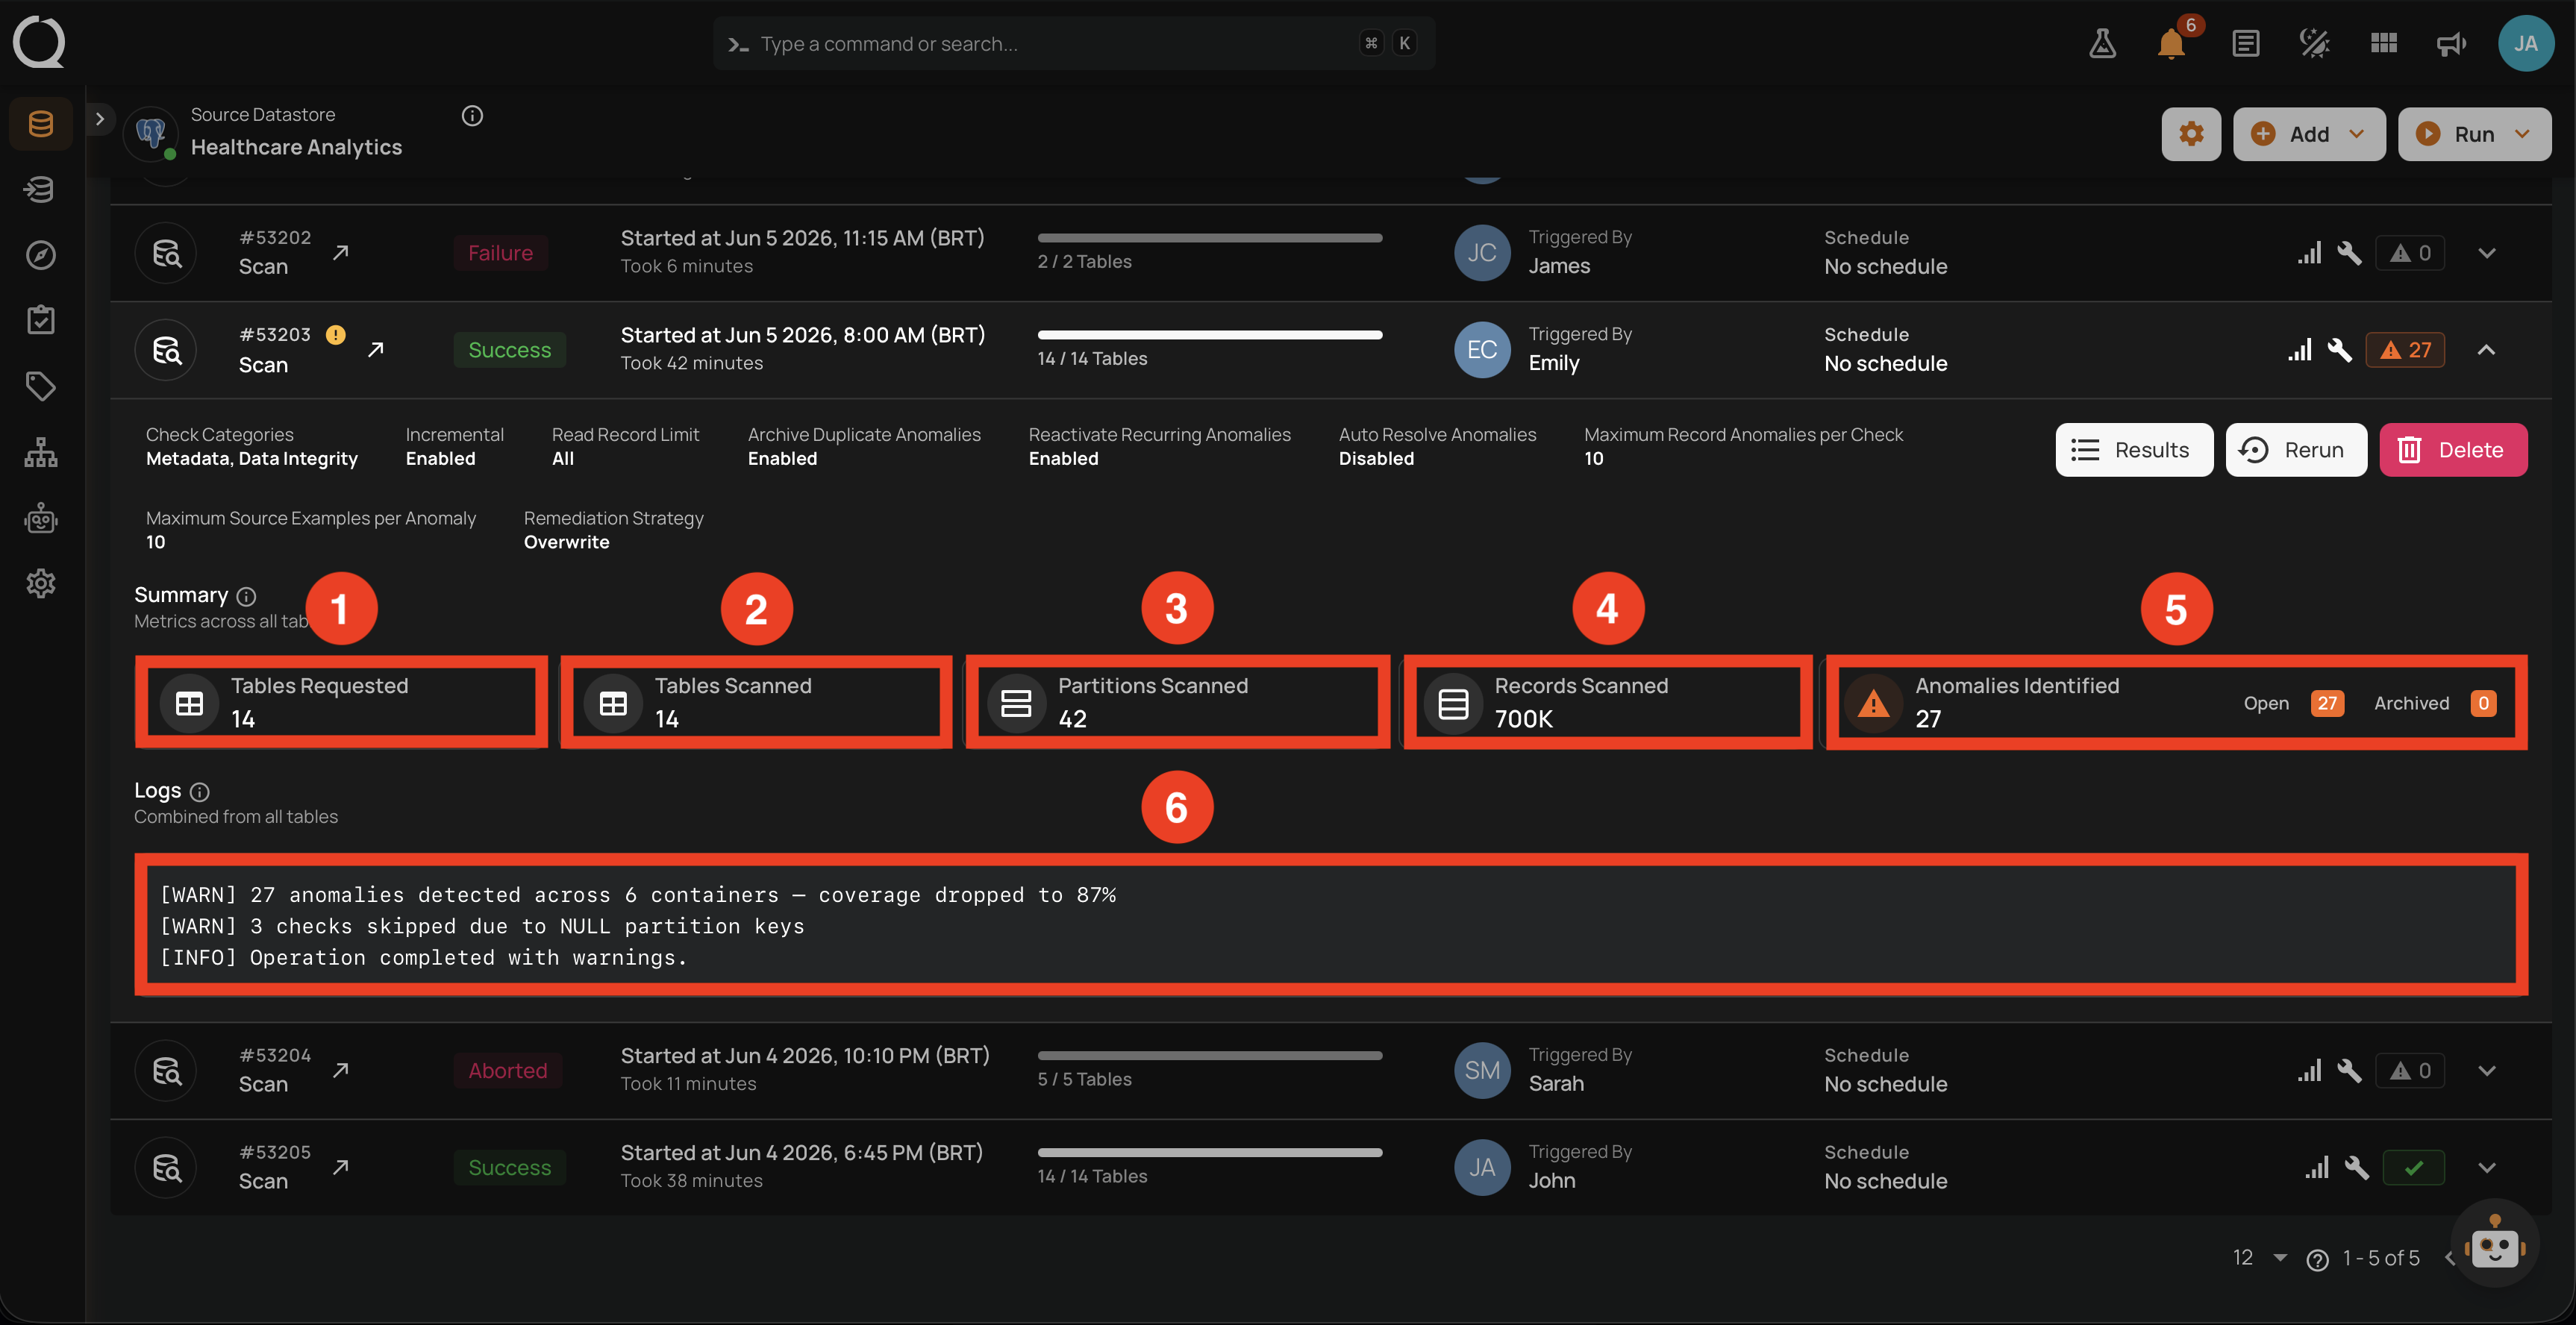
Task: Open the floating chatbot assistant icon
Action: [x=2494, y=1244]
